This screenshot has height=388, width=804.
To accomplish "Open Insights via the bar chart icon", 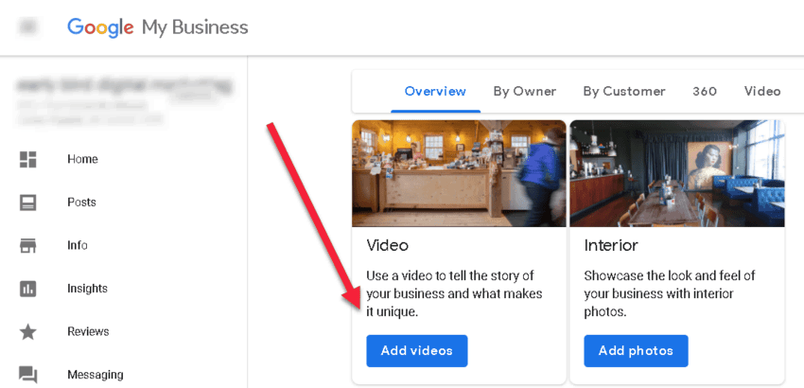I will pos(28,289).
